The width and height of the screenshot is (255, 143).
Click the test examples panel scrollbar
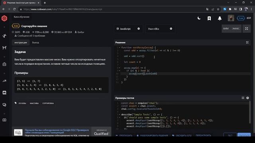tap(250, 112)
